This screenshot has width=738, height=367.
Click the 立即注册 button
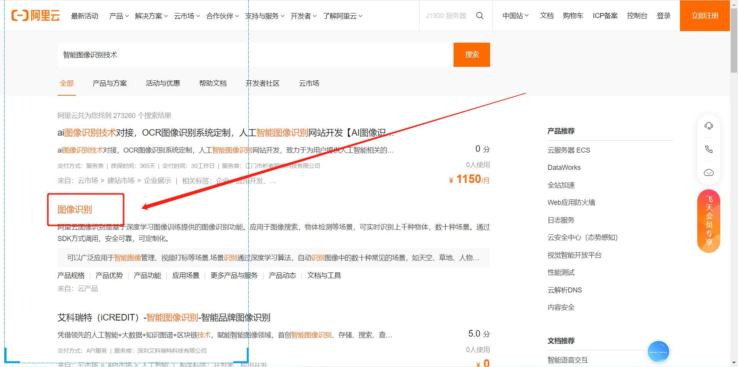click(705, 16)
